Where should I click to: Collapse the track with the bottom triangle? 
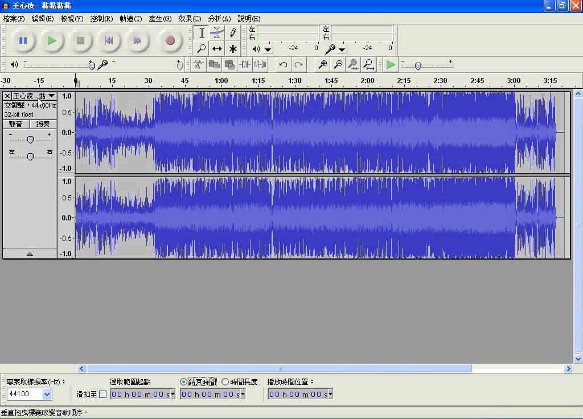(30, 254)
